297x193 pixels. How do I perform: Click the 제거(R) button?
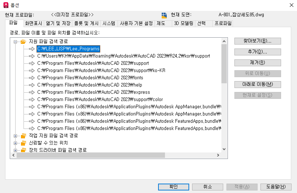pos(258,63)
